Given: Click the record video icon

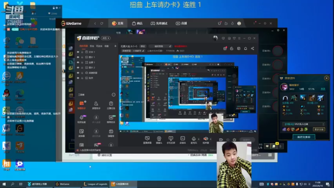Looking at the screenshot, I should (221, 140).
